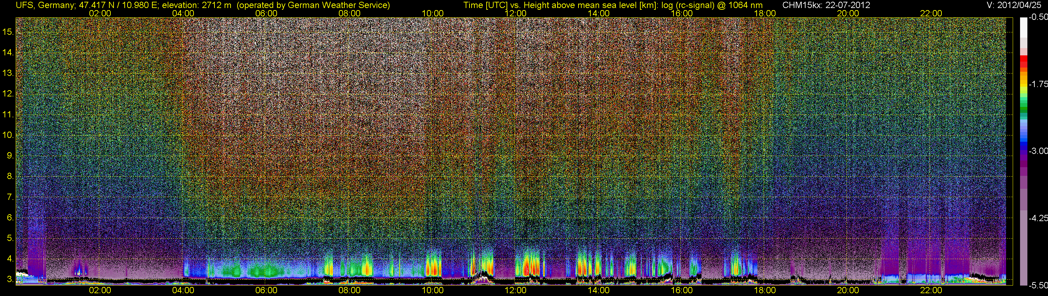Click the "15." km height axis label
The width and height of the screenshot is (1048, 296).
click(x=8, y=32)
